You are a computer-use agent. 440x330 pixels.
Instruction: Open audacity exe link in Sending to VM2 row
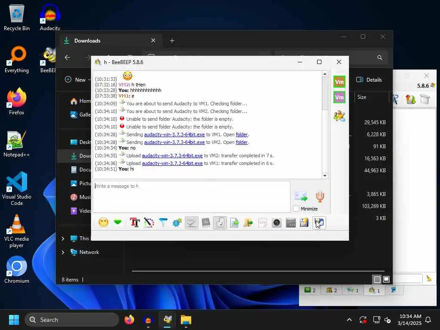click(174, 142)
